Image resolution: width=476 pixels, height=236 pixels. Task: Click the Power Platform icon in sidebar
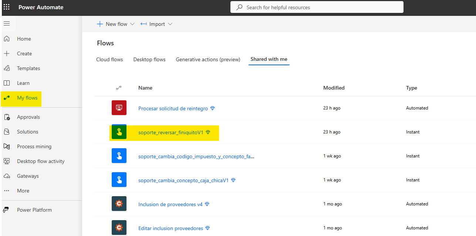click(6, 210)
